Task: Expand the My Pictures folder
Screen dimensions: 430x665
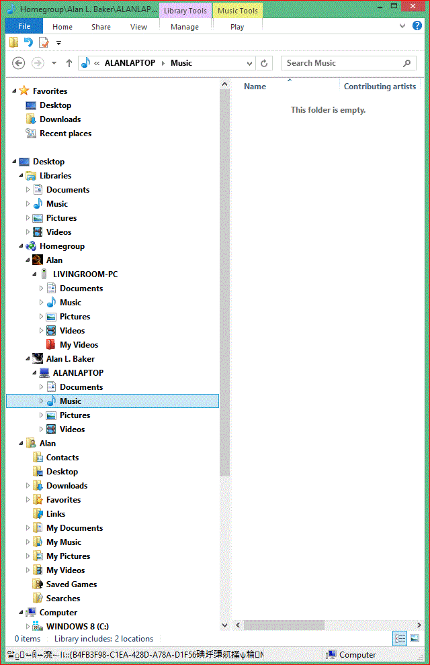Action: (28, 556)
